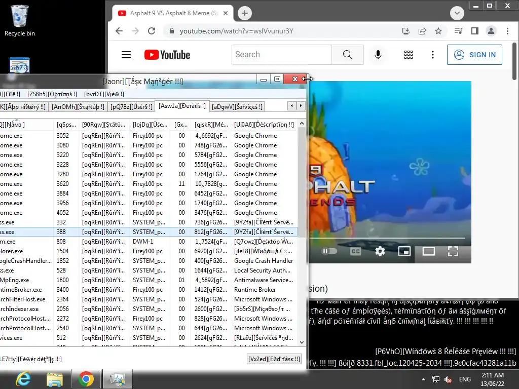Open the File menu in Task Manager
519x389 pixels.
point(10,94)
